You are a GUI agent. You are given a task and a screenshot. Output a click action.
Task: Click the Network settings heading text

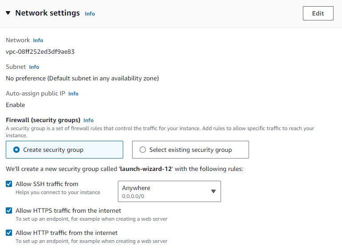coord(48,13)
